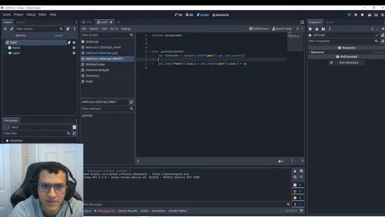Expand the Resource property section
385x217 pixels.
click(317, 52)
